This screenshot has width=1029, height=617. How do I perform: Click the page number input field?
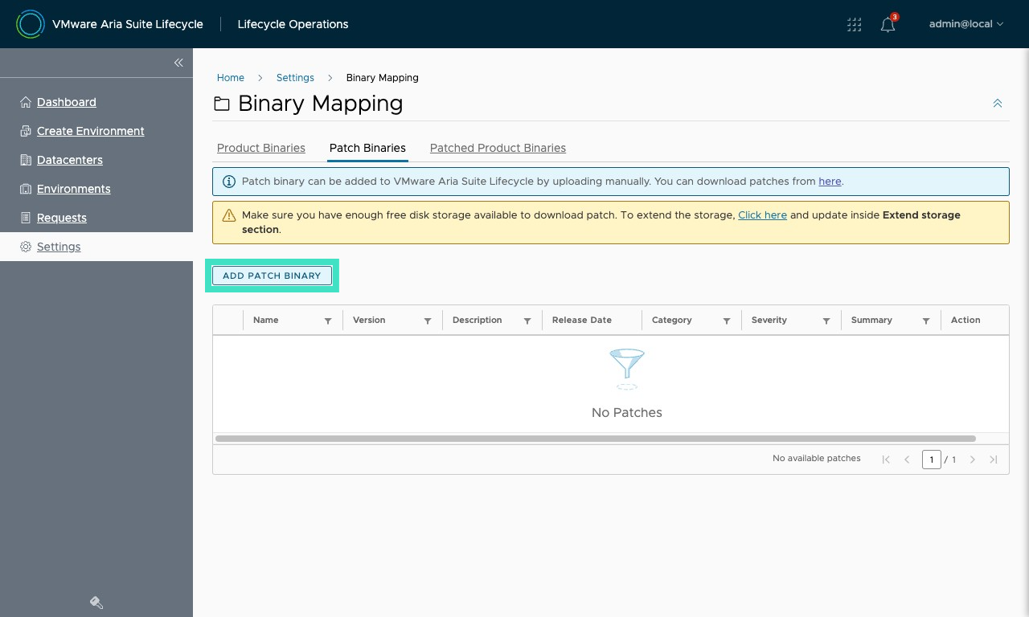932,460
